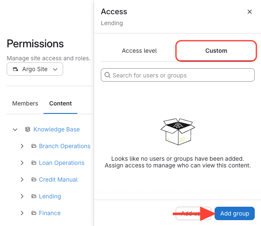Screen dimensions: 261x226
Task: Expand the Loan Operations folder
Action: click(22, 163)
